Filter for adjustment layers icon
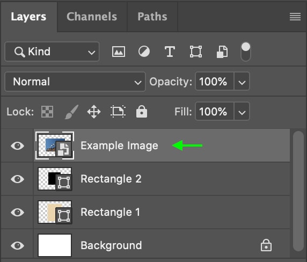This screenshot has height=262, width=307. pyautogui.click(x=144, y=52)
